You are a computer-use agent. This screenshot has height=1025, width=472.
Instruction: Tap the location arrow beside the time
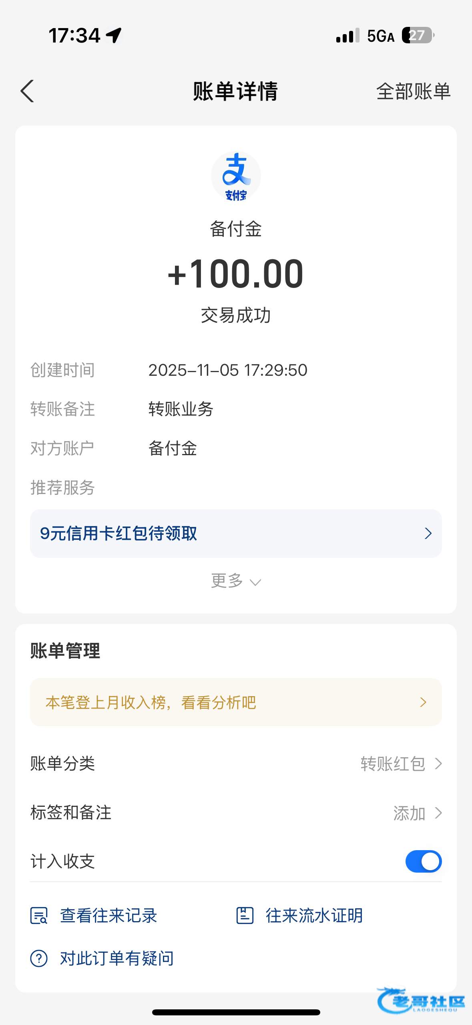click(114, 35)
